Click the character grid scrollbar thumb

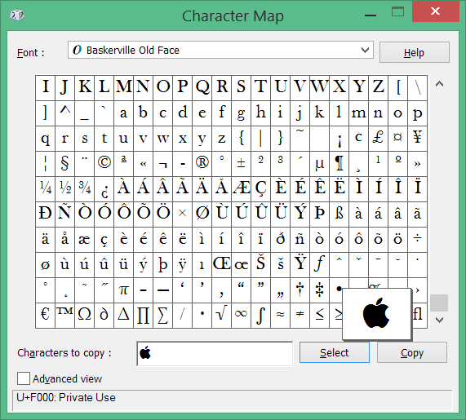click(x=439, y=303)
